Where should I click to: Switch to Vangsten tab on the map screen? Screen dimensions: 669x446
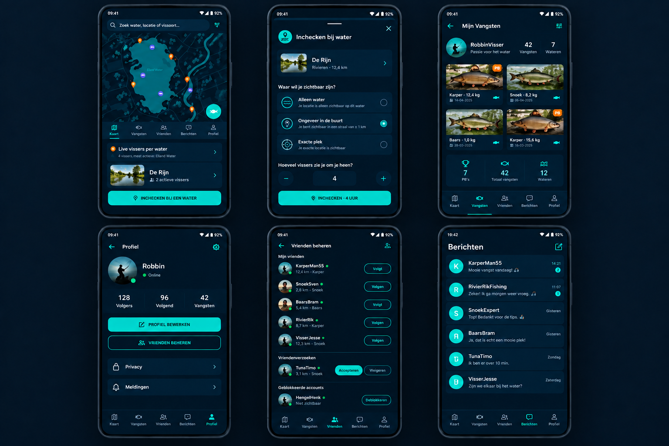[x=139, y=130]
